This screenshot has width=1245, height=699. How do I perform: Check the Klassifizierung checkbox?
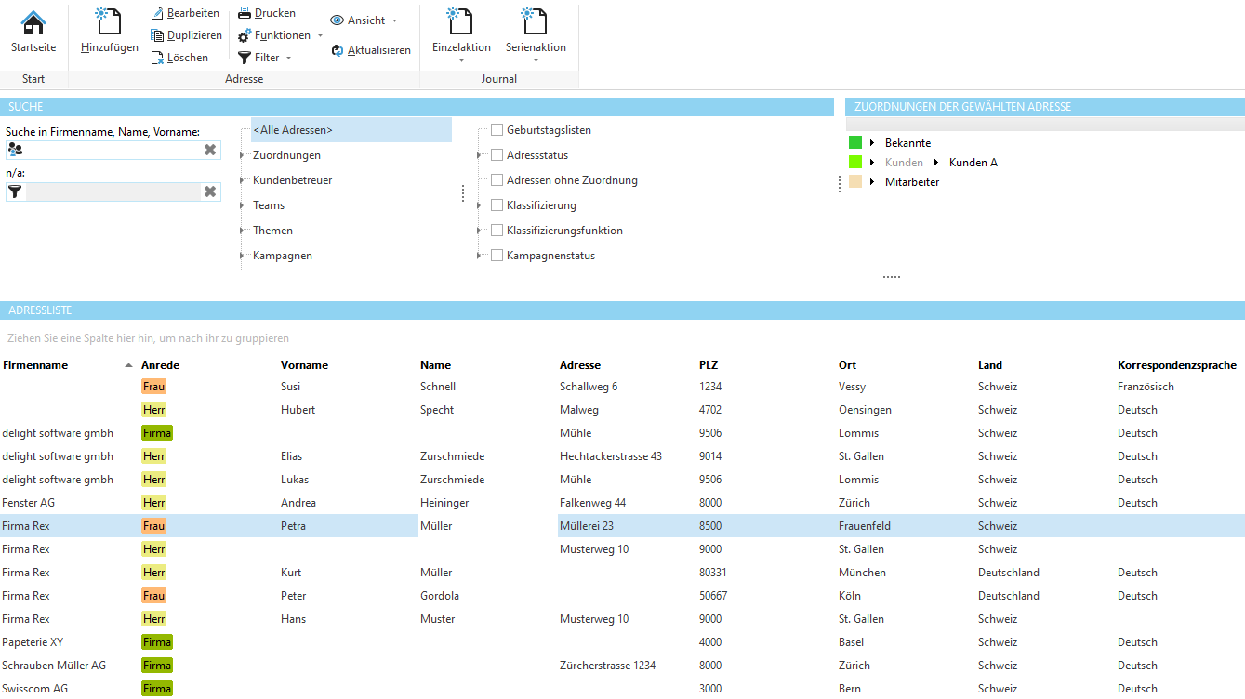[497, 204]
